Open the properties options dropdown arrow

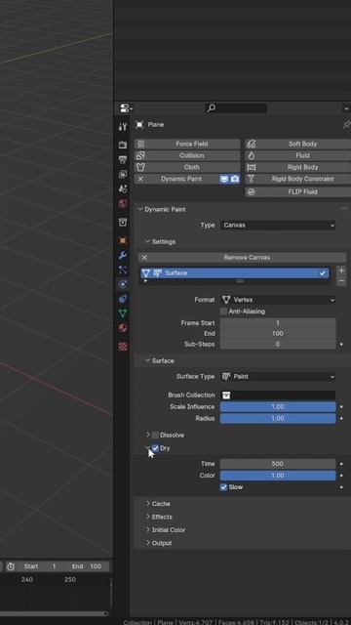click(x=345, y=108)
